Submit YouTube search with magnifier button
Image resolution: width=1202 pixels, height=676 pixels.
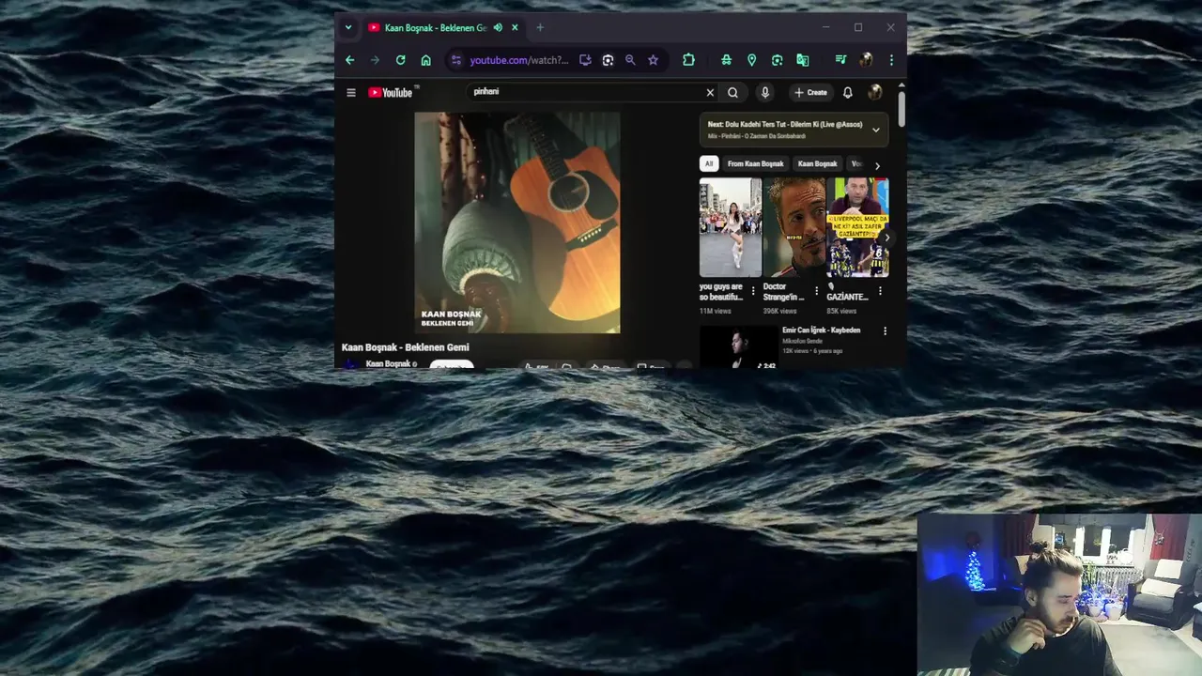(732, 92)
